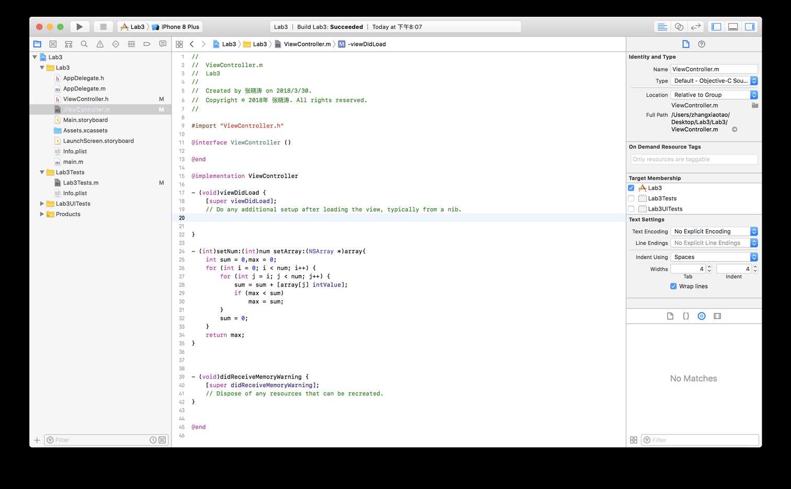The height and width of the screenshot is (489, 791).
Task: Click On Demand Resource Tags field
Action: click(694, 159)
